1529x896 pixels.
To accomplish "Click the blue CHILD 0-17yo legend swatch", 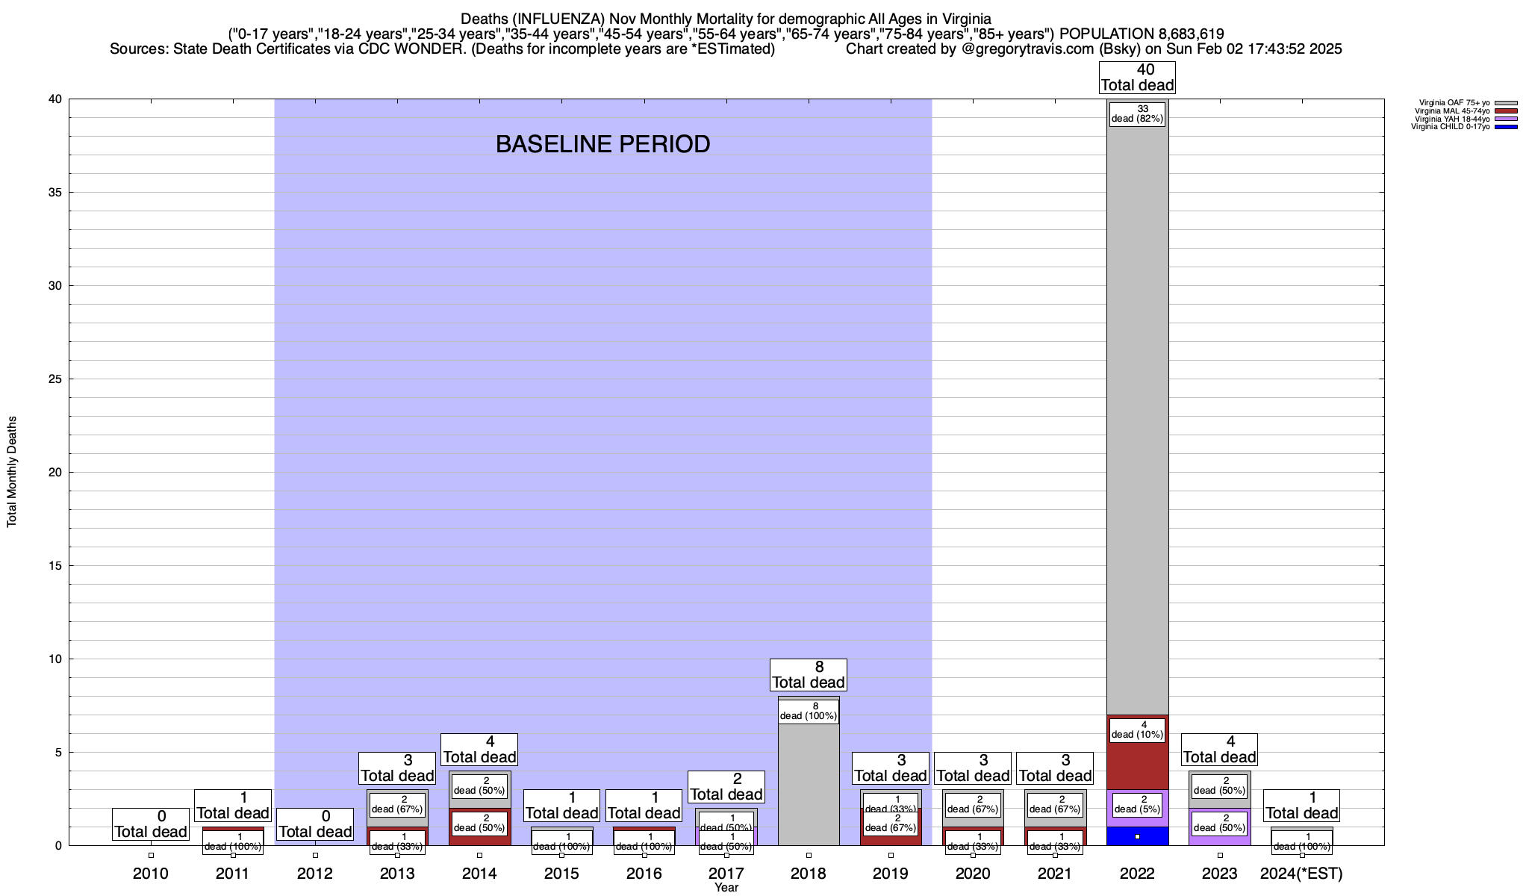I will coord(1506,127).
